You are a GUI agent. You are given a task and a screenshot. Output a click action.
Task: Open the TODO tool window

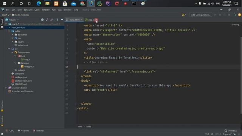pyautogui.click(x=10, y=131)
